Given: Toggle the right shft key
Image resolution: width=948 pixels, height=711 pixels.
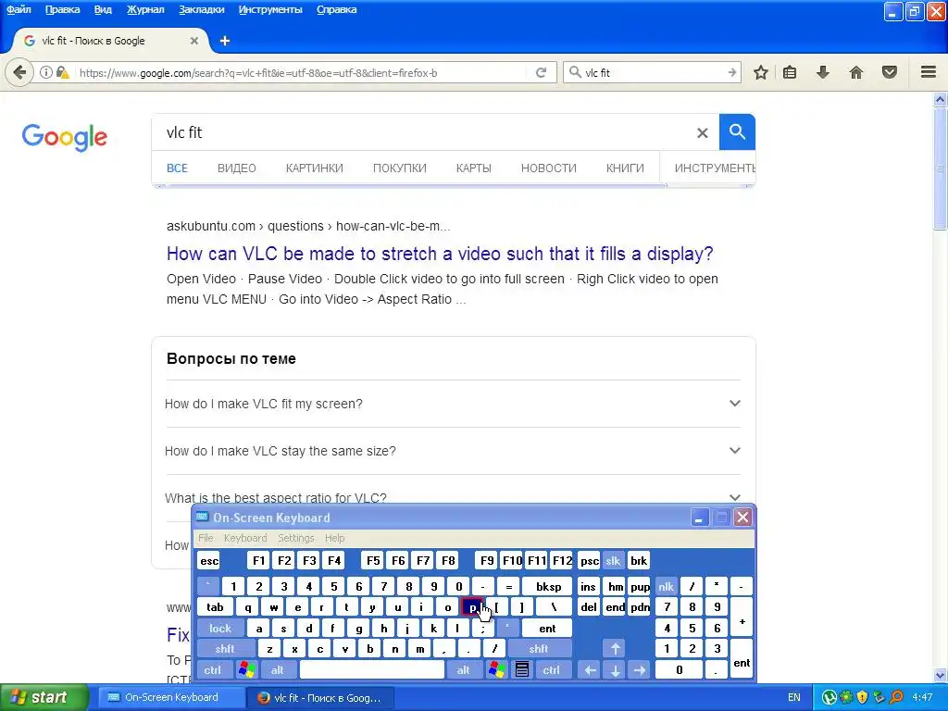Looking at the screenshot, I should pyautogui.click(x=539, y=649).
